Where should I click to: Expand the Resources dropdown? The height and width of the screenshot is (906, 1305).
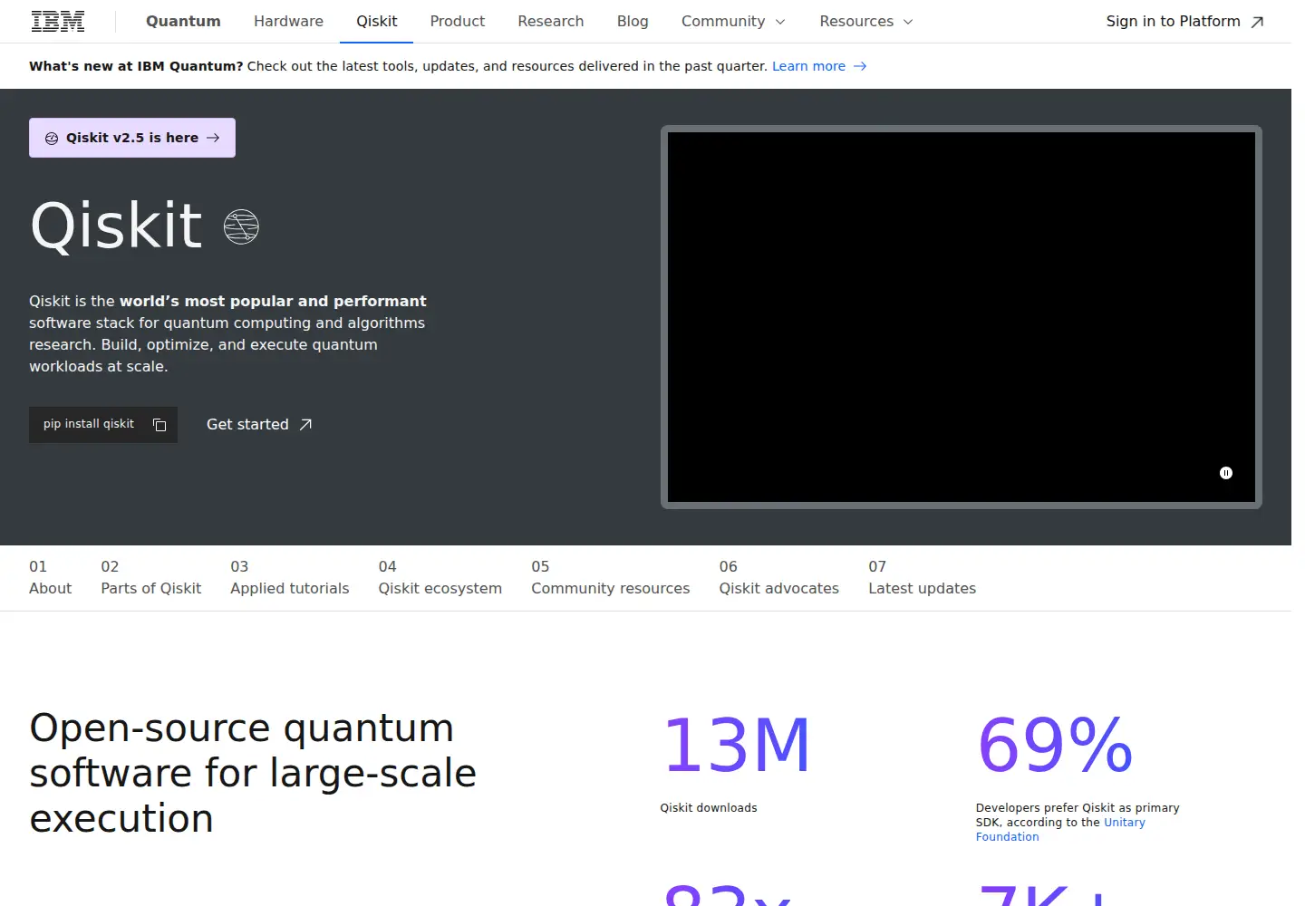pyautogui.click(x=866, y=21)
